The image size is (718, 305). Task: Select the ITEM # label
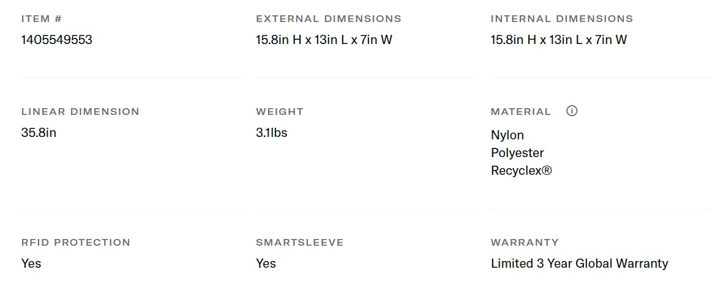pos(41,19)
